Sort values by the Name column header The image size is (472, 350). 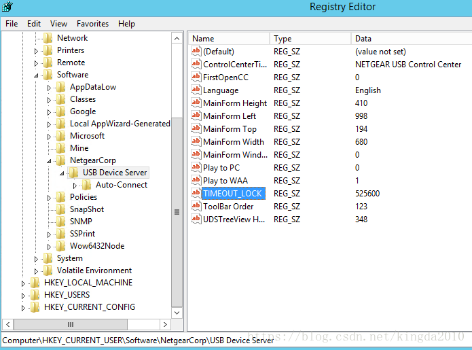click(229, 39)
